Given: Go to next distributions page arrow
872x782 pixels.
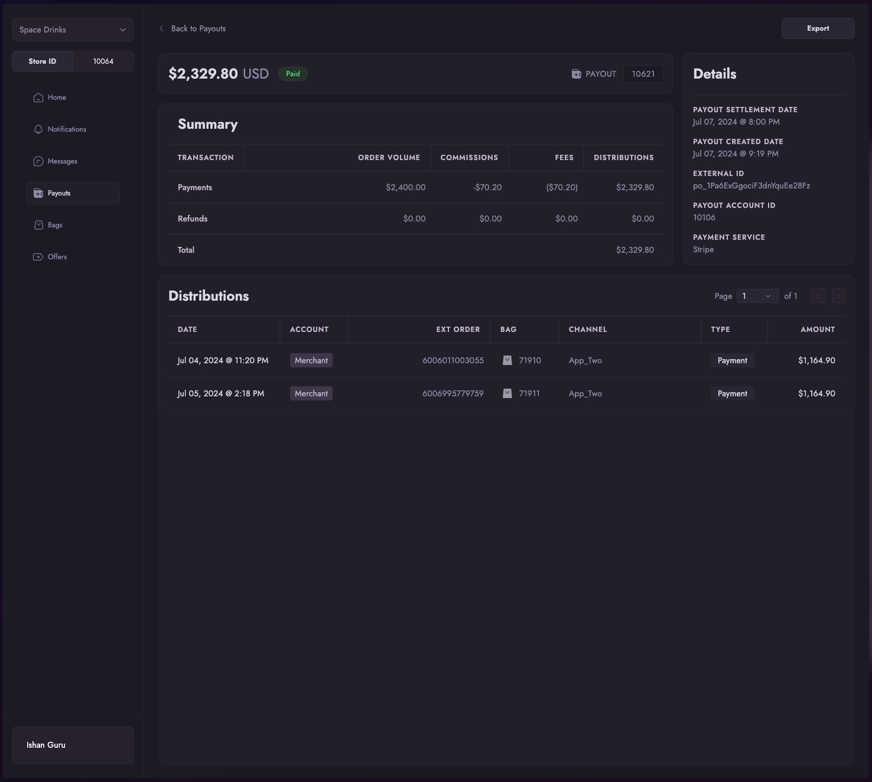Looking at the screenshot, I should [838, 296].
